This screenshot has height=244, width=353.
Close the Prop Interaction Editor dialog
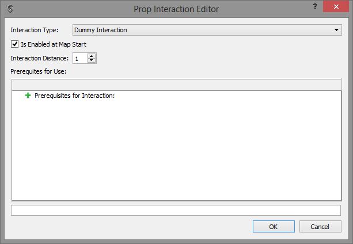coord(338,6)
